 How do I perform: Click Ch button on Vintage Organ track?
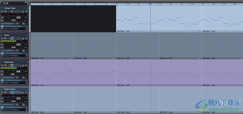pos(17,24)
